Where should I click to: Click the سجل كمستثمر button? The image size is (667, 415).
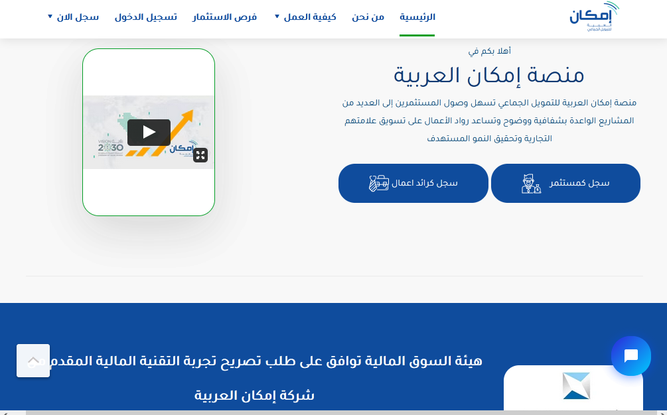pos(565,183)
